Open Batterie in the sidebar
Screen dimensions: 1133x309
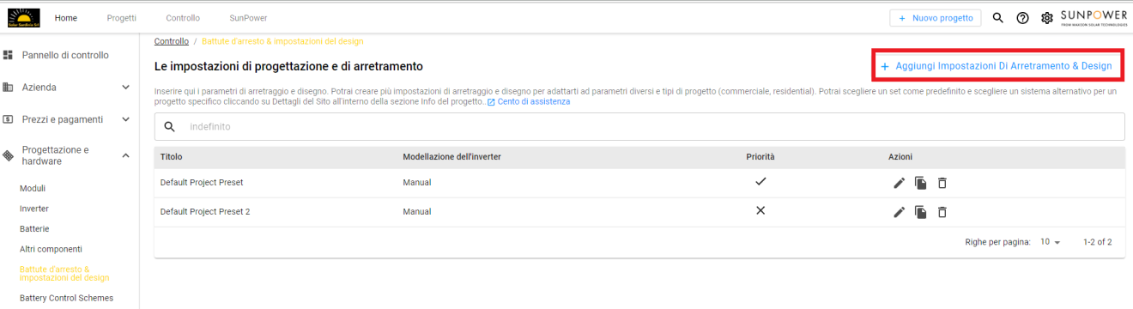[x=34, y=229]
